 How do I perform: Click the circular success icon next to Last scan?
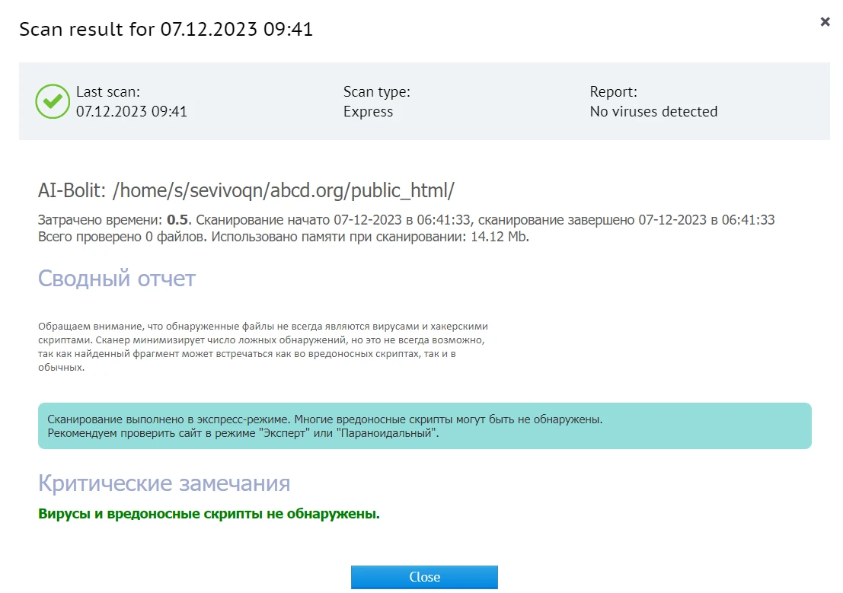tap(52, 100)
